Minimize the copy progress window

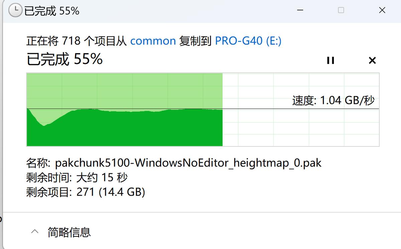[x=300, y=11]
